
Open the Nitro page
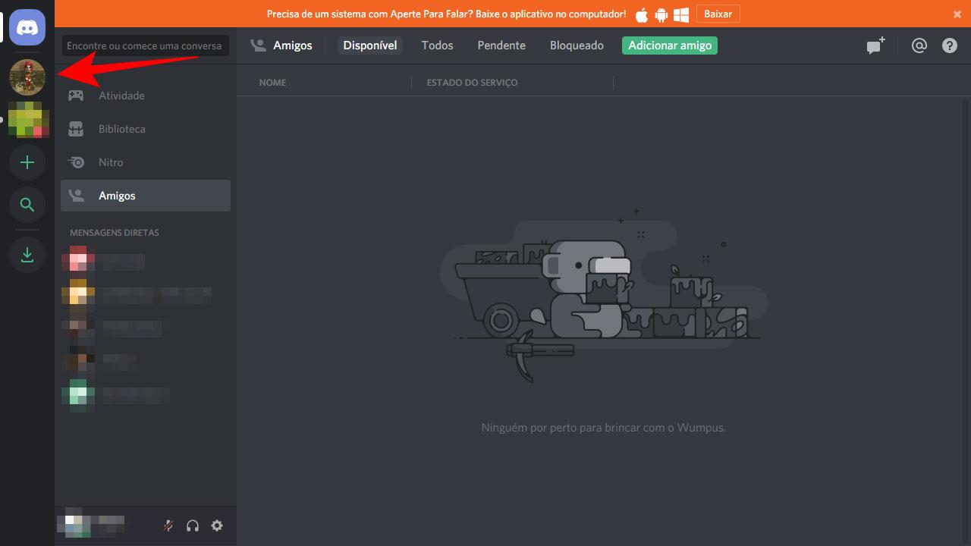pos(112,162)
